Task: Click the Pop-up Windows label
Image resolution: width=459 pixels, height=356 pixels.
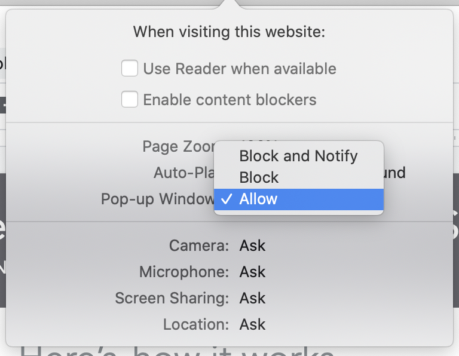Action: click(157, 200)
